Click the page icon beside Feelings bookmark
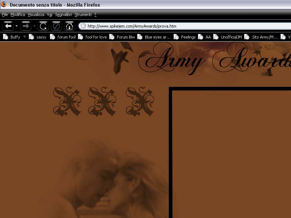 pos(176,37)
